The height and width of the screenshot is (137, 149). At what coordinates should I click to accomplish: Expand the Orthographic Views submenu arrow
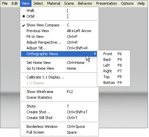(x=95, y=54)
